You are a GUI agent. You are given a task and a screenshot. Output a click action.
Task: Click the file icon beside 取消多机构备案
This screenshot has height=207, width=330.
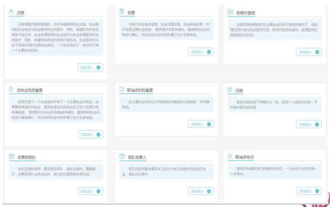(122, 89)
